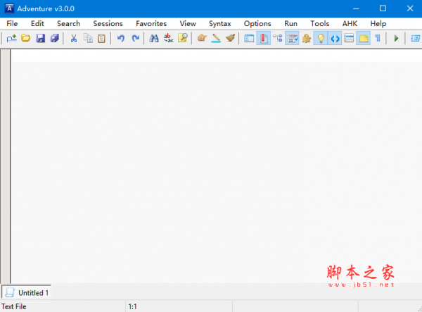Image resolution: width=422 pixels, height=312 pixels.
Task: Save the current file
Action: (40, 38)
